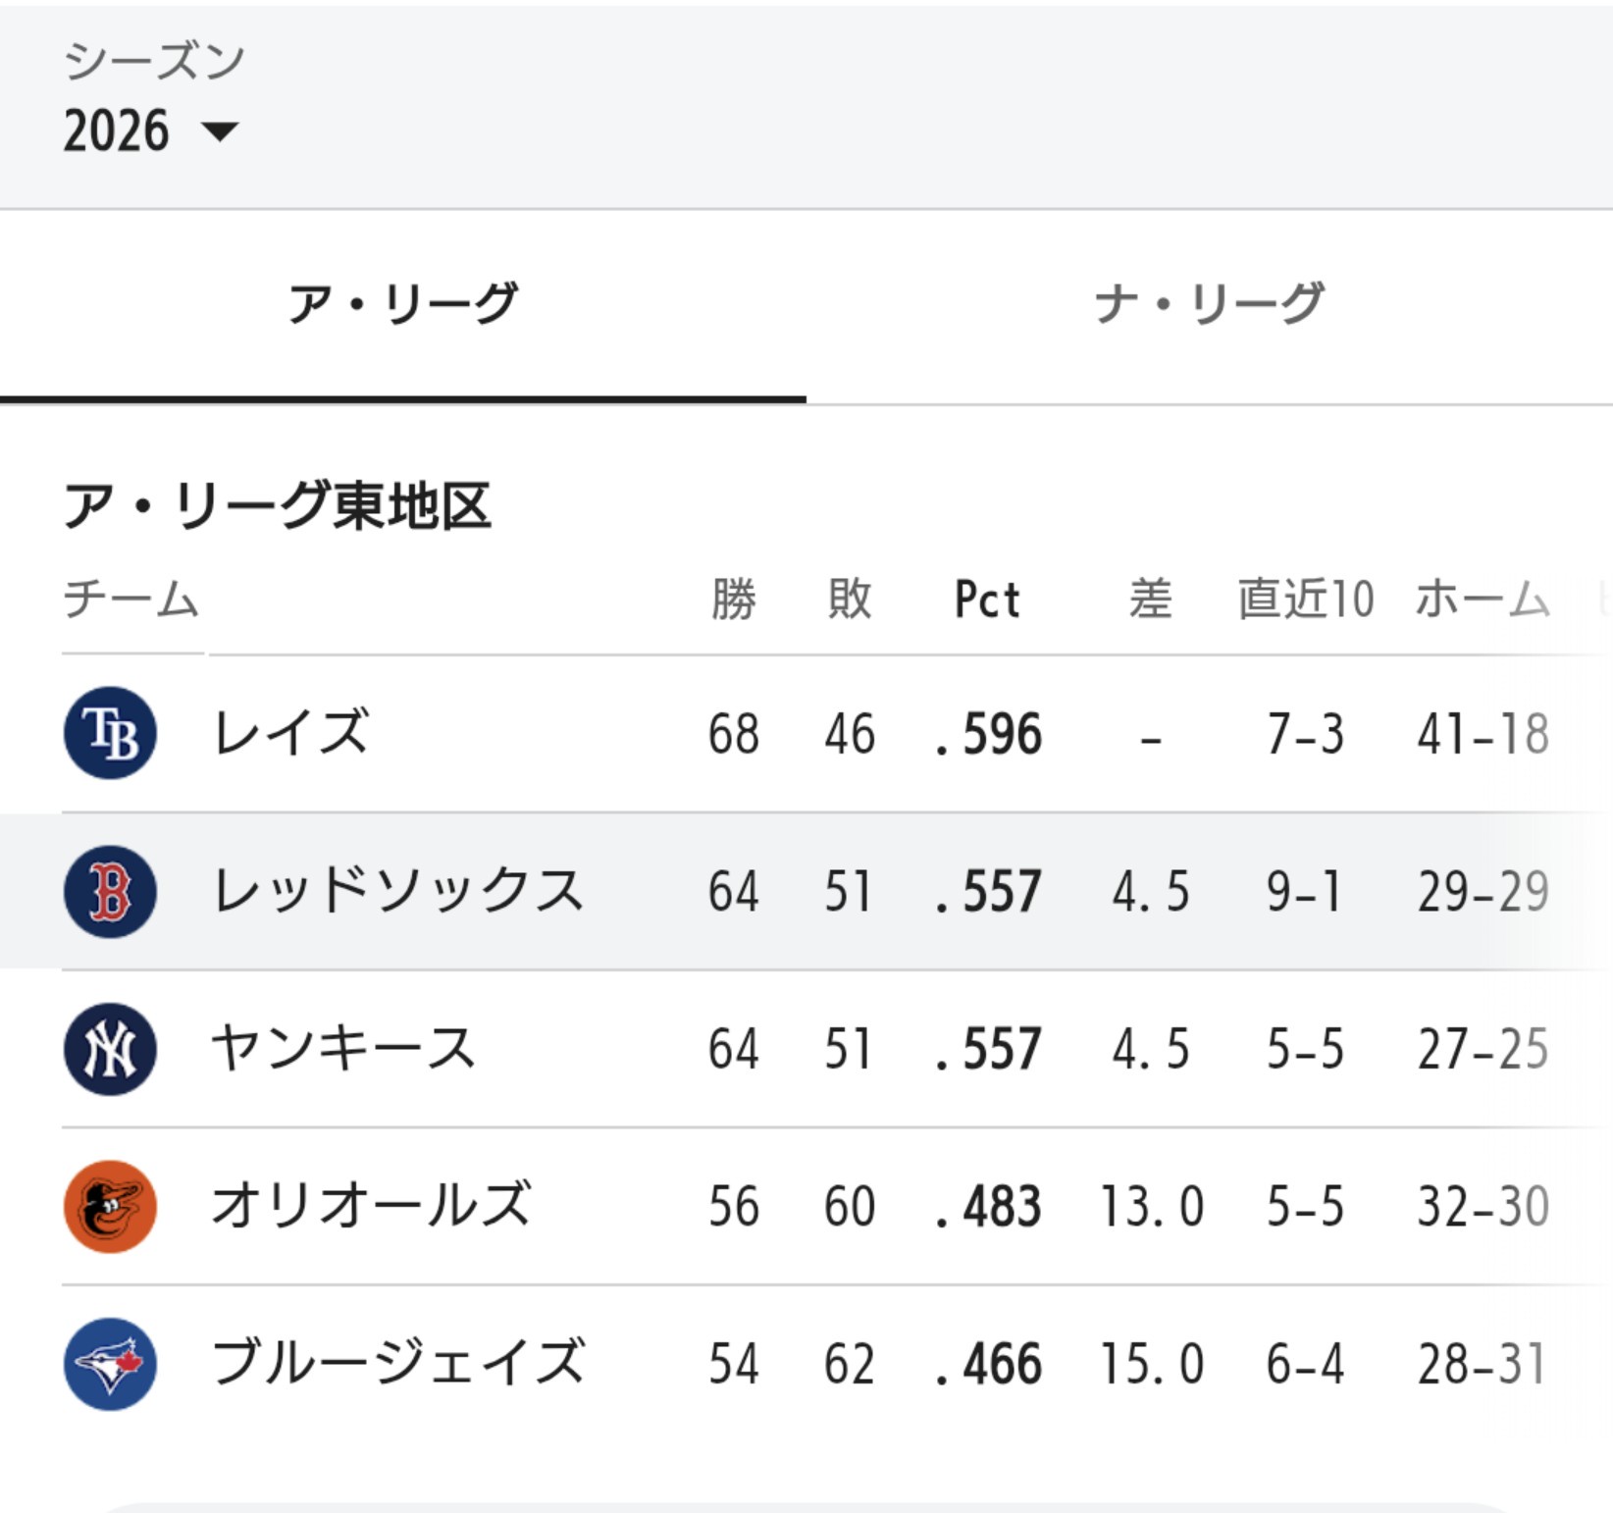The image size is (1613, 1513).
Task: Open the レッドソックス team link
Action: [397, 891]
